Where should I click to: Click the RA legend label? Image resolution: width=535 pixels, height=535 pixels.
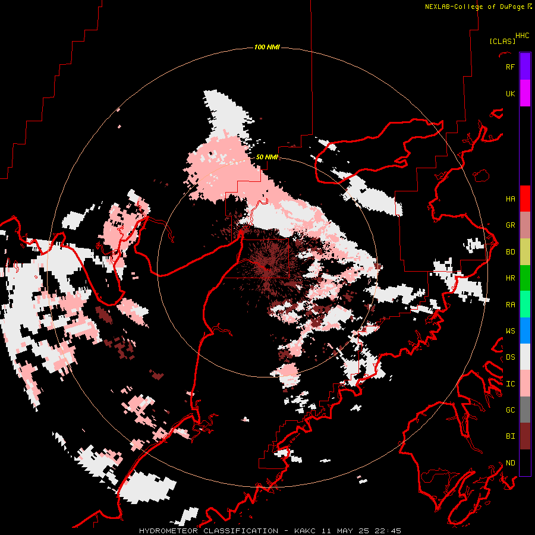(510, 305)
